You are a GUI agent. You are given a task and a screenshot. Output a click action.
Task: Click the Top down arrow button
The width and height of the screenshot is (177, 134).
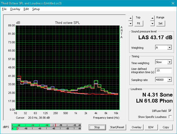pos(130,24)
